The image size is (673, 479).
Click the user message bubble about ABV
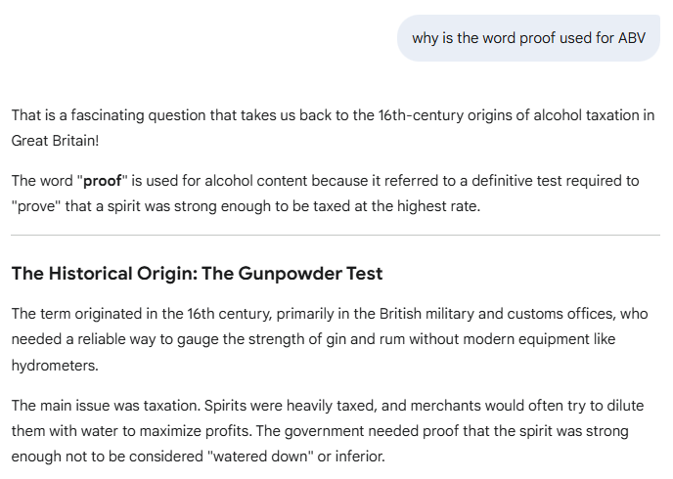coord(528,38)
